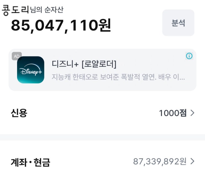The height and width of the screenshot is (180, 205).
Task: Open the 디즈니+ [로얄로더] ad title
Action: coord(84,64)
